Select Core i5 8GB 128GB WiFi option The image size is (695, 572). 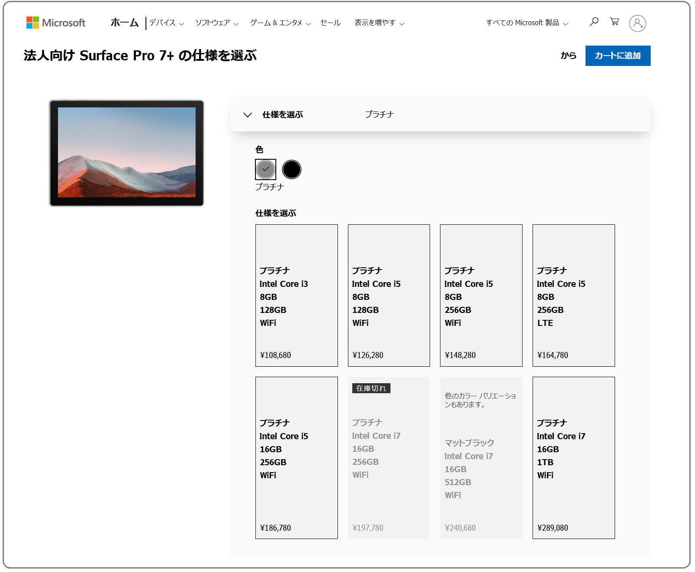(x=389, y=296)
